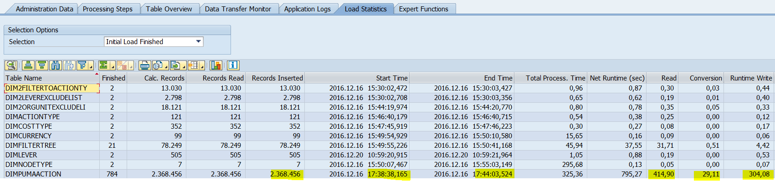The image size is (775, 181).
Task: Select Data Transfer Monitor tab
Action: pyautogui.click(x=238, y=9)
